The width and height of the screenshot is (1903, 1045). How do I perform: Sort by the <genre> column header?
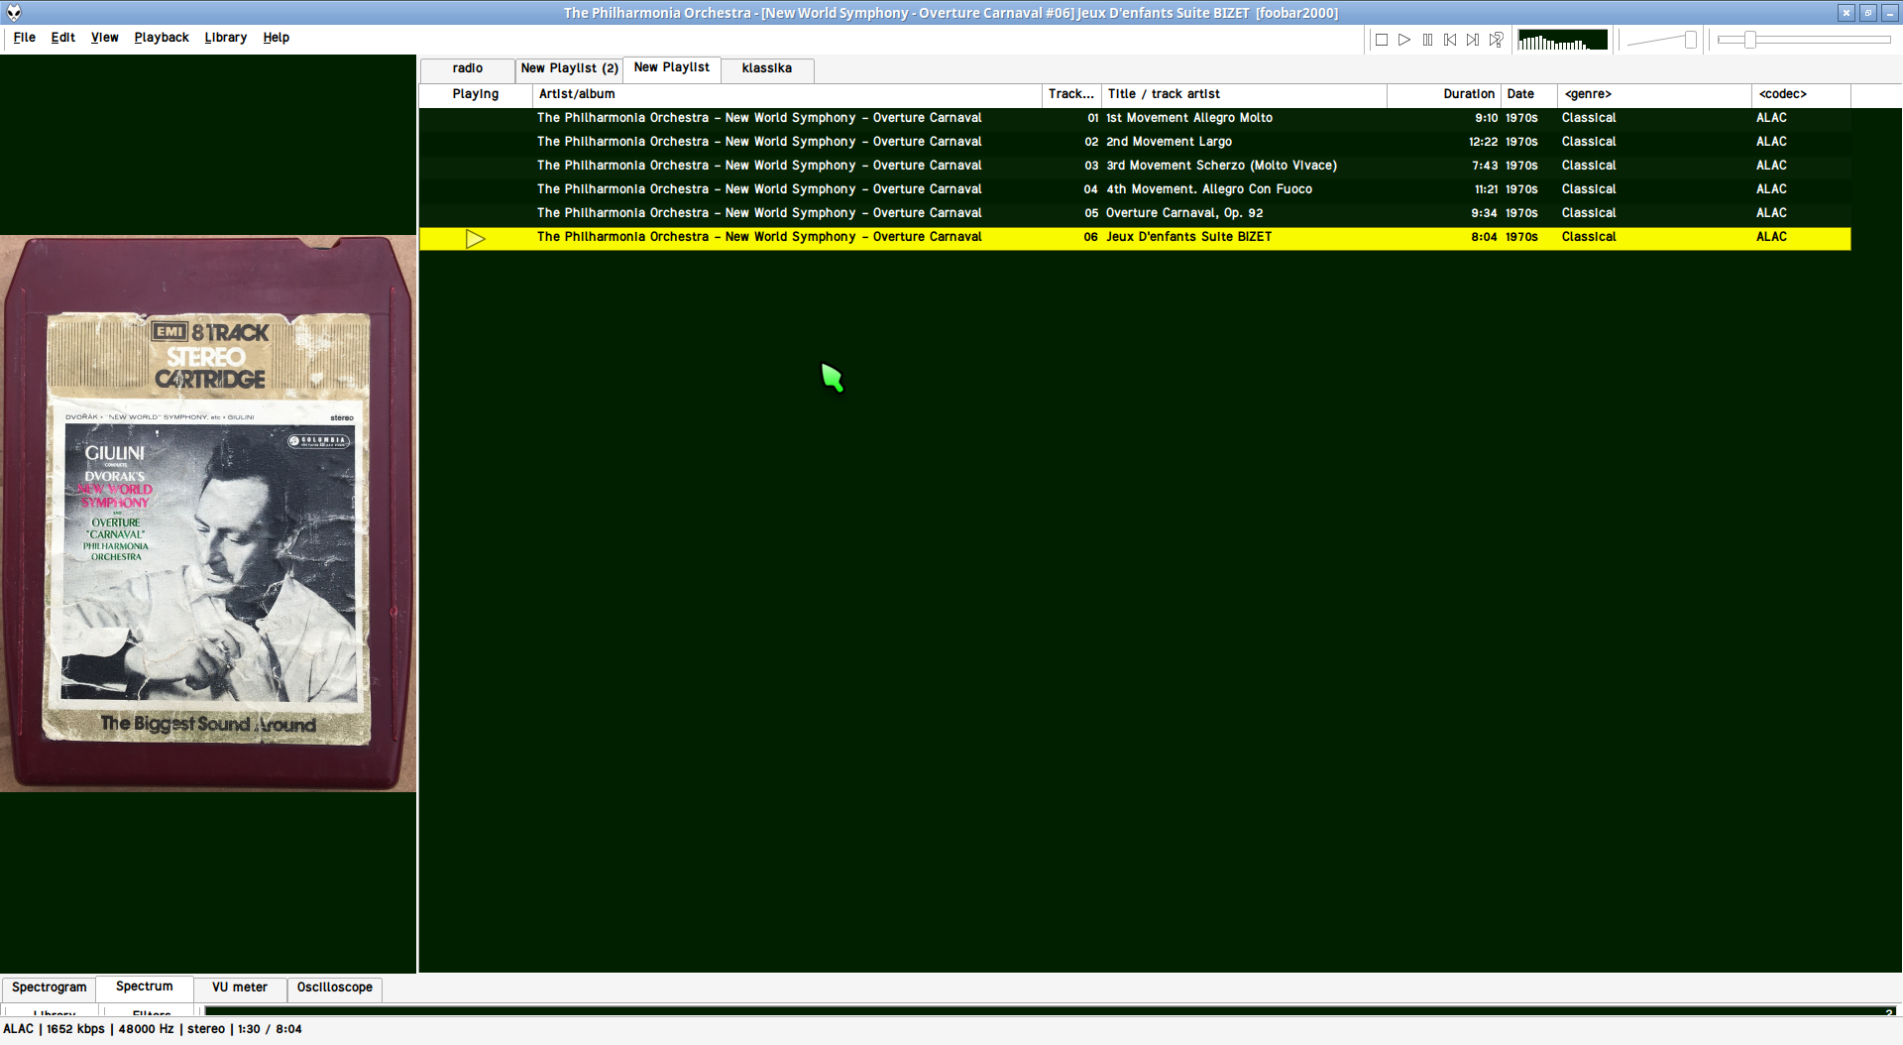point(1654,95)
